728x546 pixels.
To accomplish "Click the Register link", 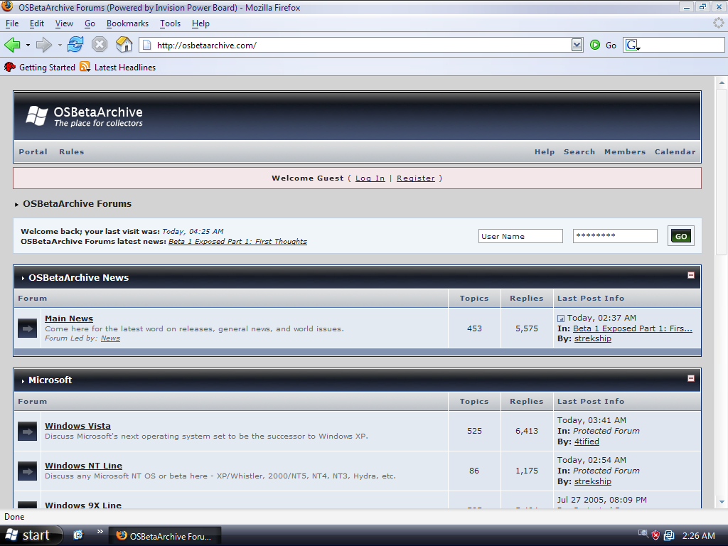I will coord(415,178).
